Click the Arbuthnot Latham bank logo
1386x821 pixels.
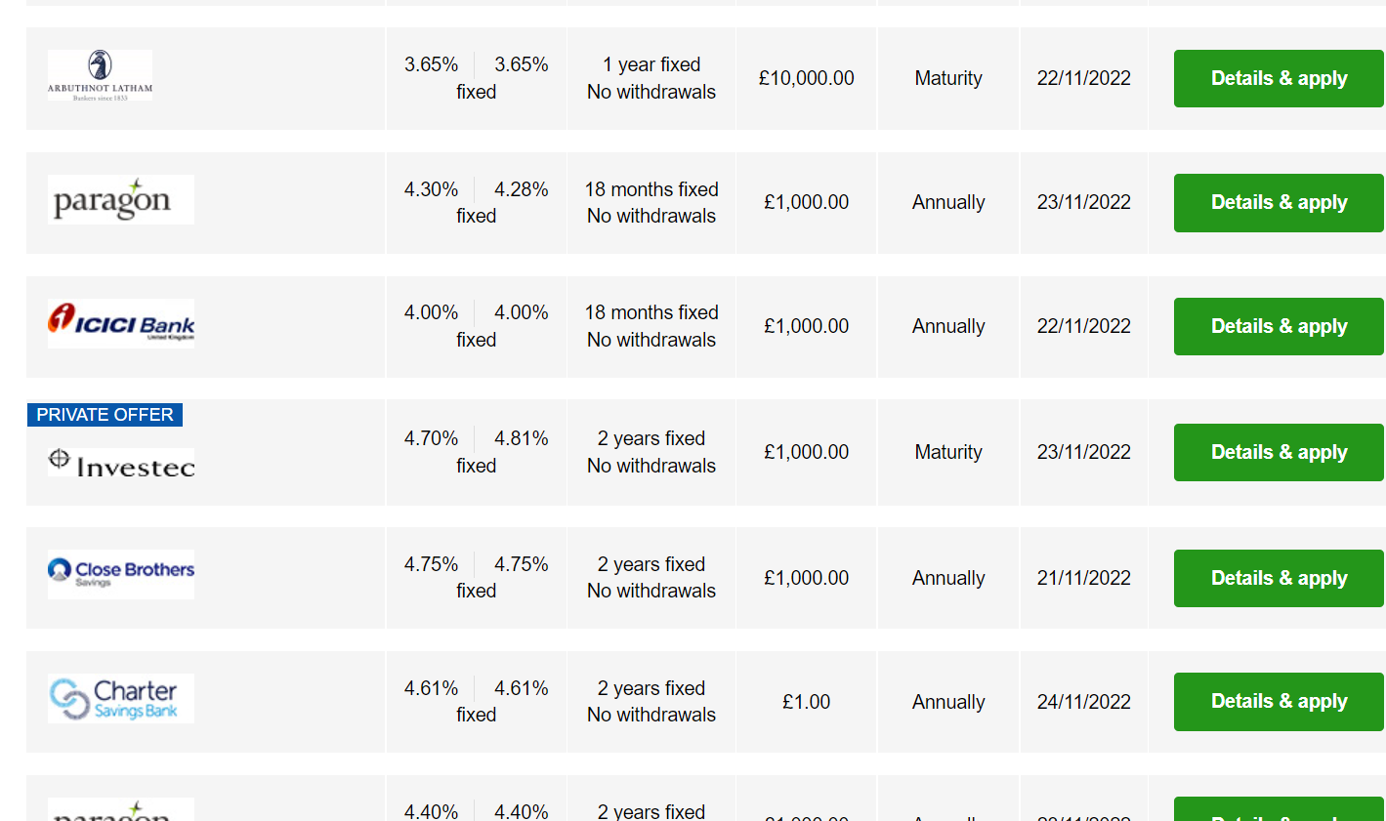click(100, 75)
